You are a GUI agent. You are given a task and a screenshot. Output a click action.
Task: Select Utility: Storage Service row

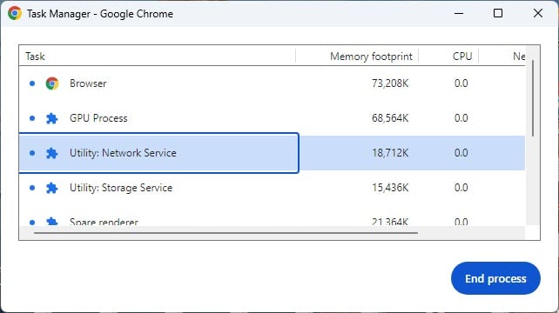point(272,188)
